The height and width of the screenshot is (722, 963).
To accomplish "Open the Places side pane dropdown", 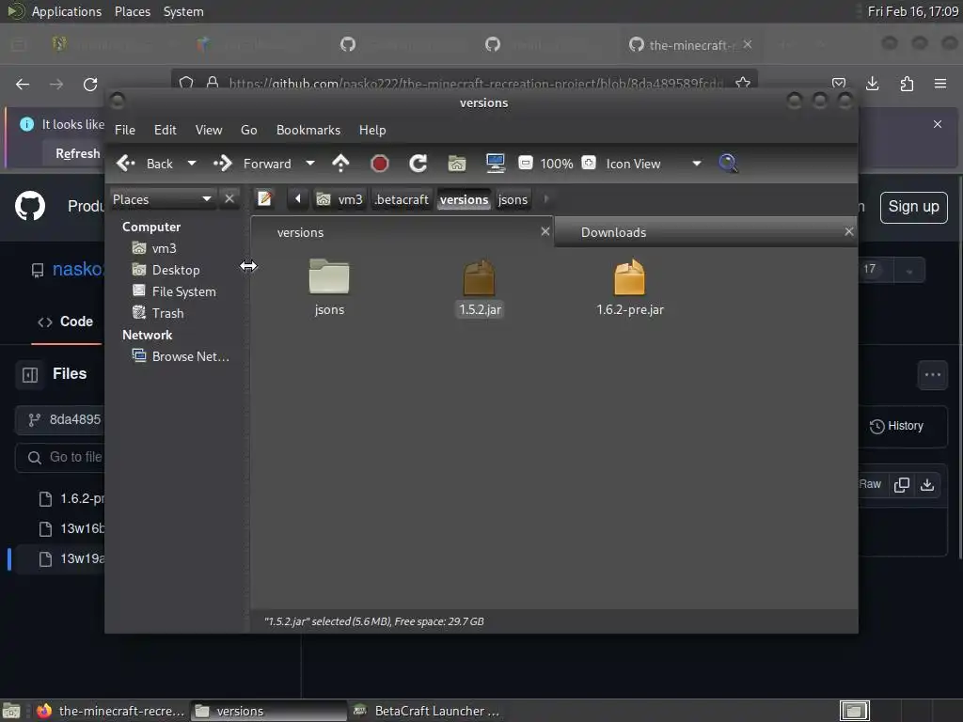I will pyautogui.click(x=162, y=199).
